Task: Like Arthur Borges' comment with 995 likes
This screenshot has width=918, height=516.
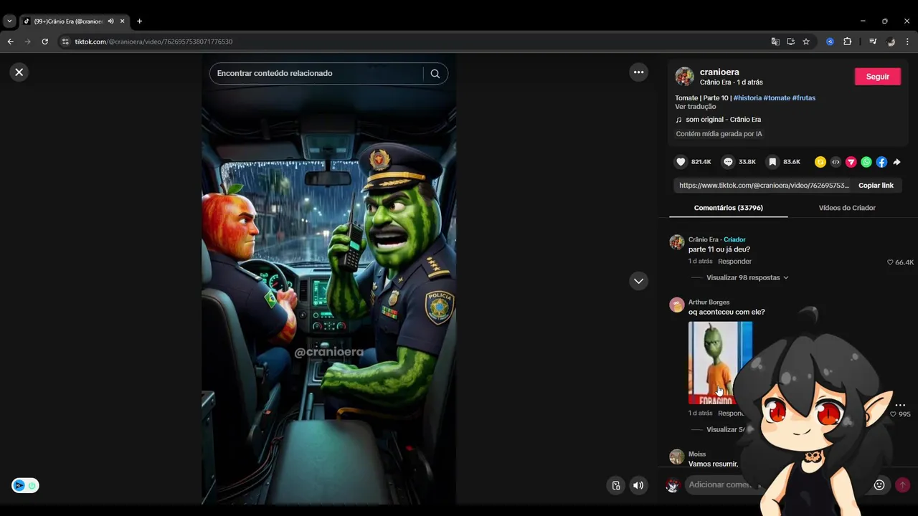Action: [894, 414]
